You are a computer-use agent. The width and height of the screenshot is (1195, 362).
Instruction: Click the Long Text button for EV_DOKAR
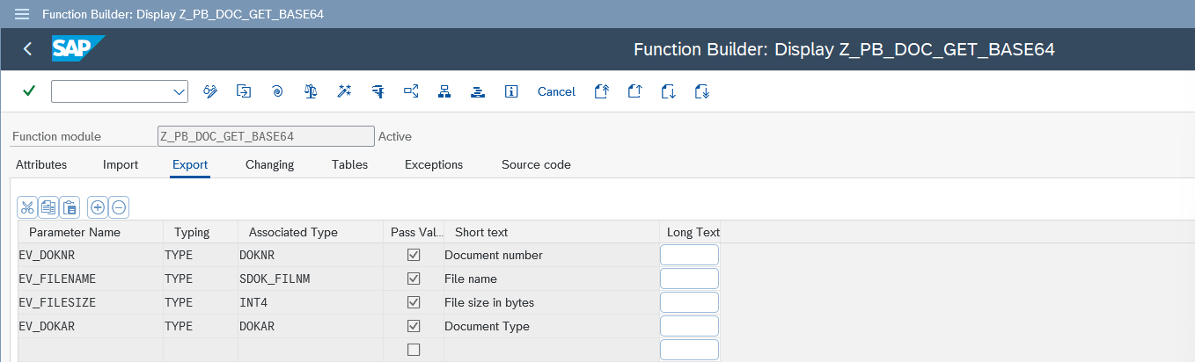click(x=689, y=326)
